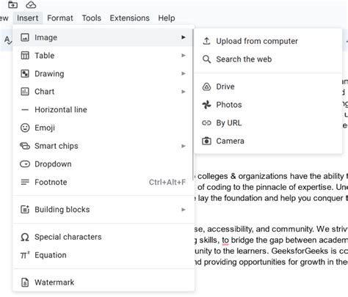This screenshot has width=348, height=297.
Task: Open the Format menu
Action: pos(60,18)
